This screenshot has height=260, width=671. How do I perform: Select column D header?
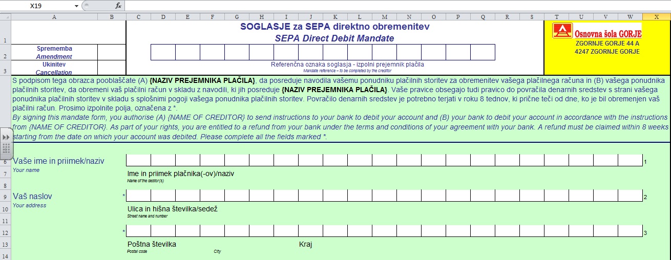click(x=163, y=16)
